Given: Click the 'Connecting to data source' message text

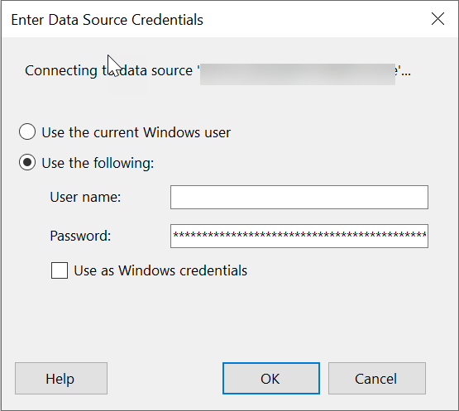Looking at the screenshot, I should [108, 70].
